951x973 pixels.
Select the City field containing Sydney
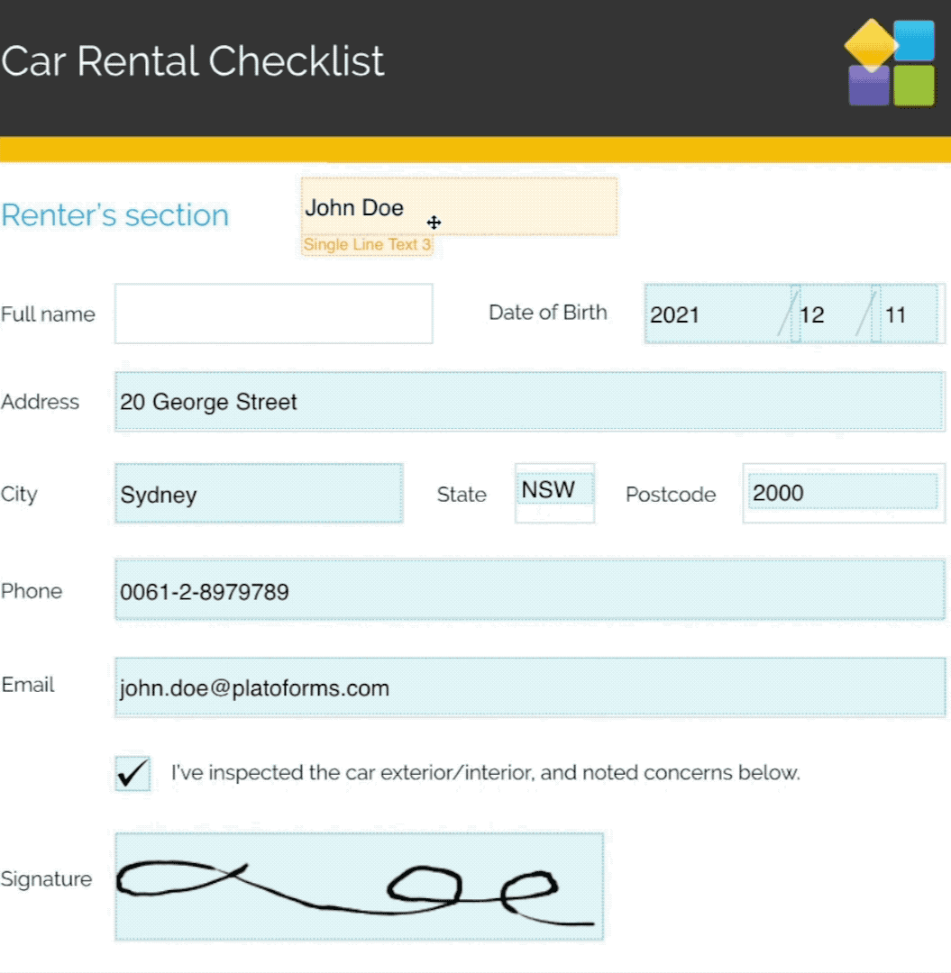click(259, 494)
